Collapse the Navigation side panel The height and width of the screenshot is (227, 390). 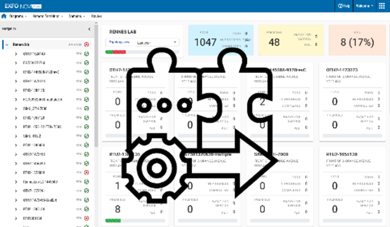89,29
